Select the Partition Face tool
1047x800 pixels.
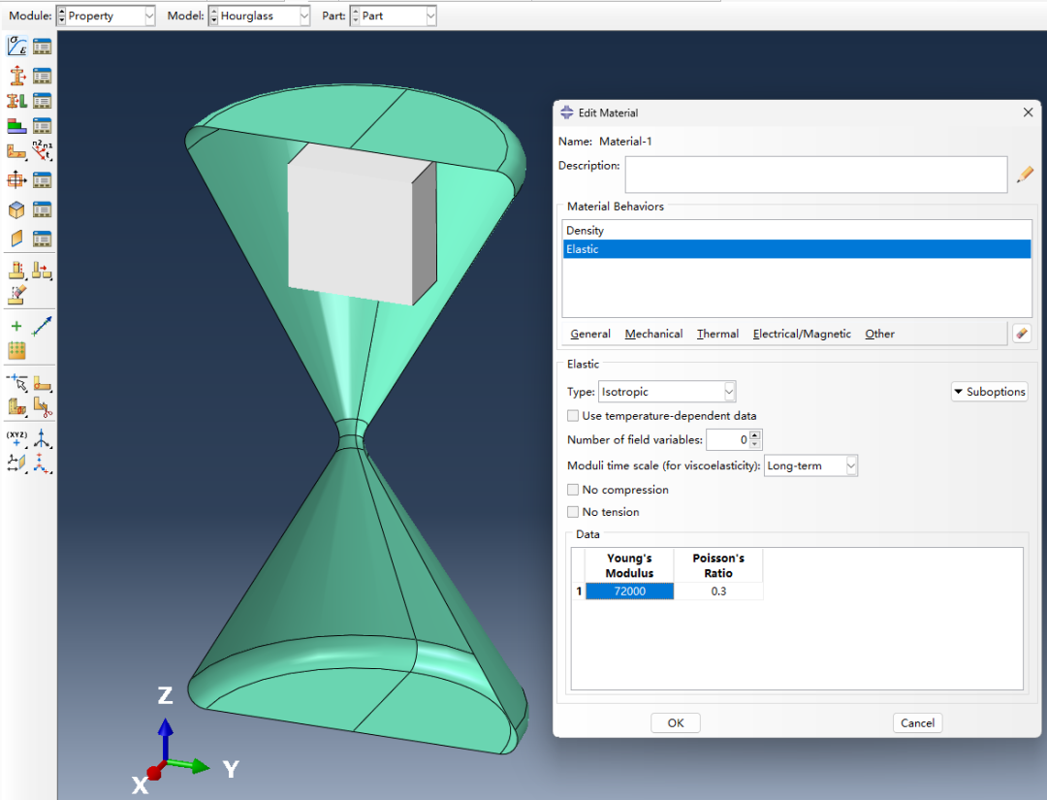[42, 383]
